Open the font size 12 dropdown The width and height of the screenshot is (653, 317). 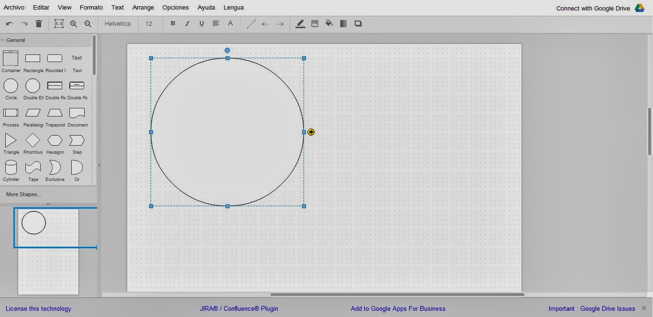click(149, 23)
